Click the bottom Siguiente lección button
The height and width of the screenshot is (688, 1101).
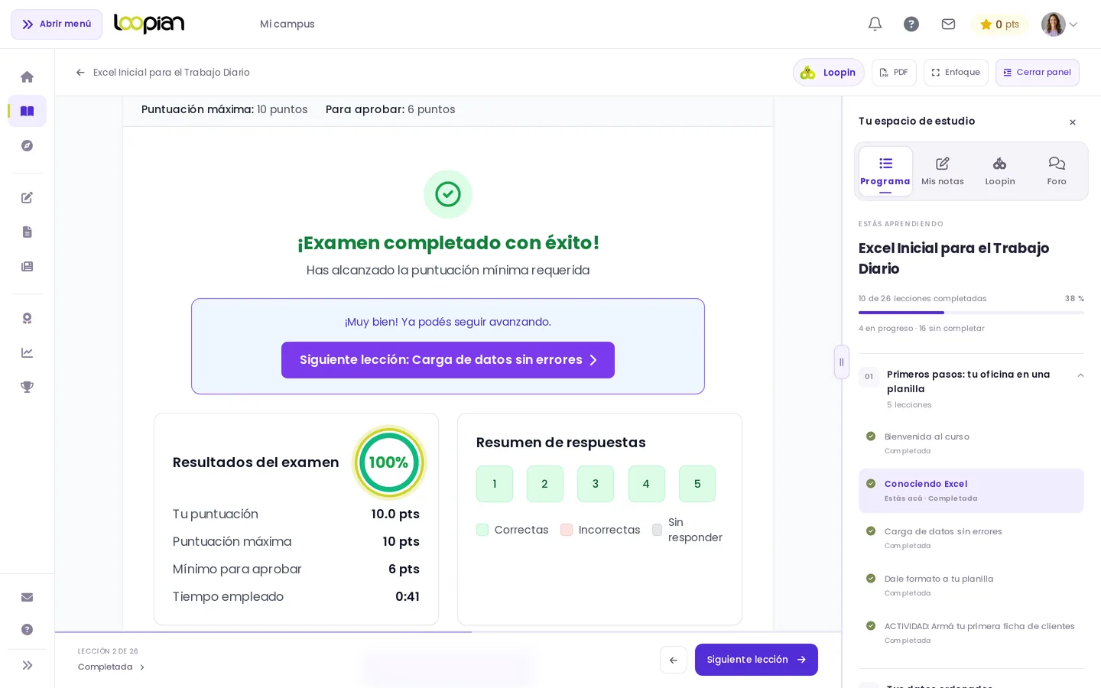pos(756,660)
